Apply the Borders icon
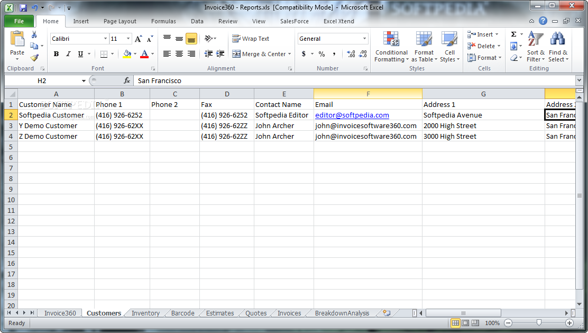 tap(104, 54)
